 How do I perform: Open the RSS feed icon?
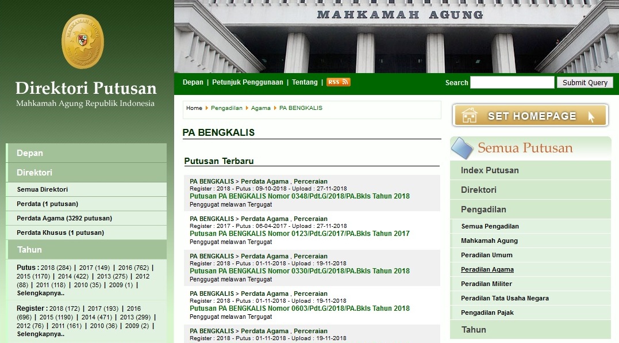pyautogui.click(x=339, y=82)
